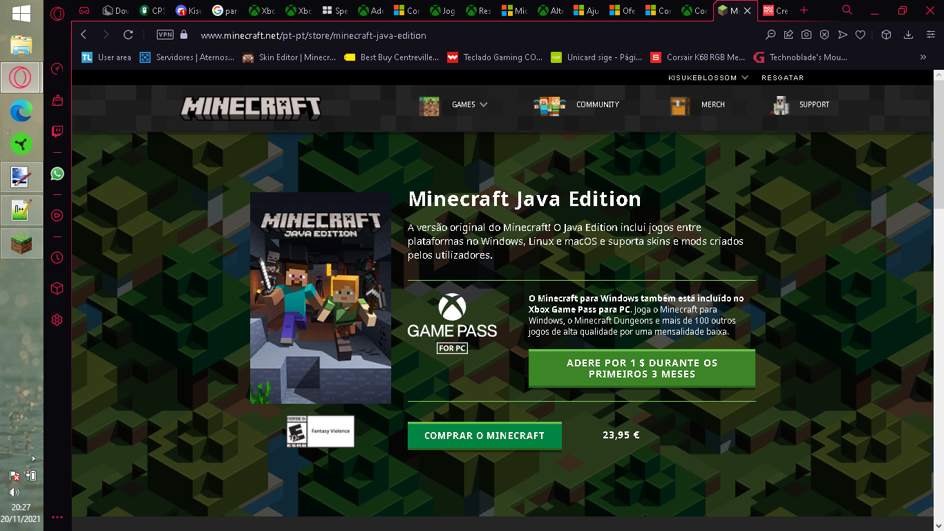The height and width of the screenshot is (531, 944).
Task: Bookmark this page with the heart icon
Action: pos(860,35)
